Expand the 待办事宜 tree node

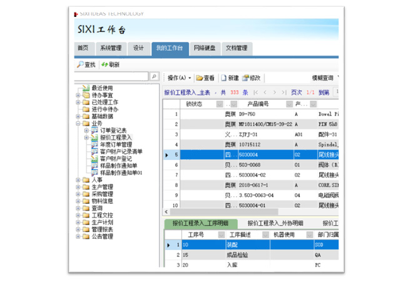coord(78,95)
